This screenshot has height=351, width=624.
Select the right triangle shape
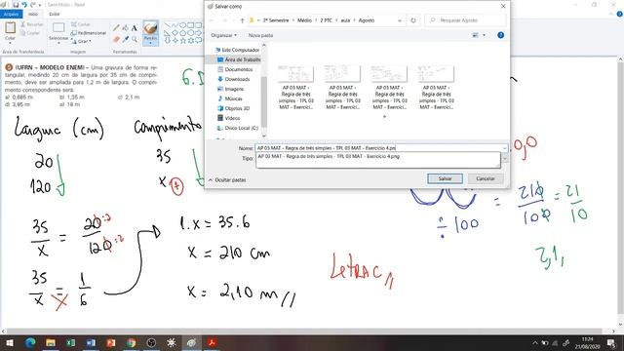pos(167,32)
